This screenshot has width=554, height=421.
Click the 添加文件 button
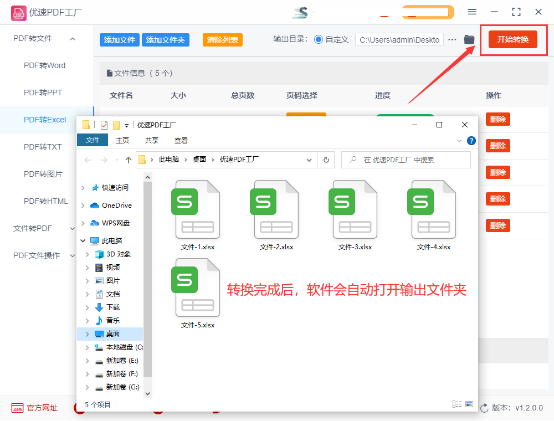click(120, 40)
